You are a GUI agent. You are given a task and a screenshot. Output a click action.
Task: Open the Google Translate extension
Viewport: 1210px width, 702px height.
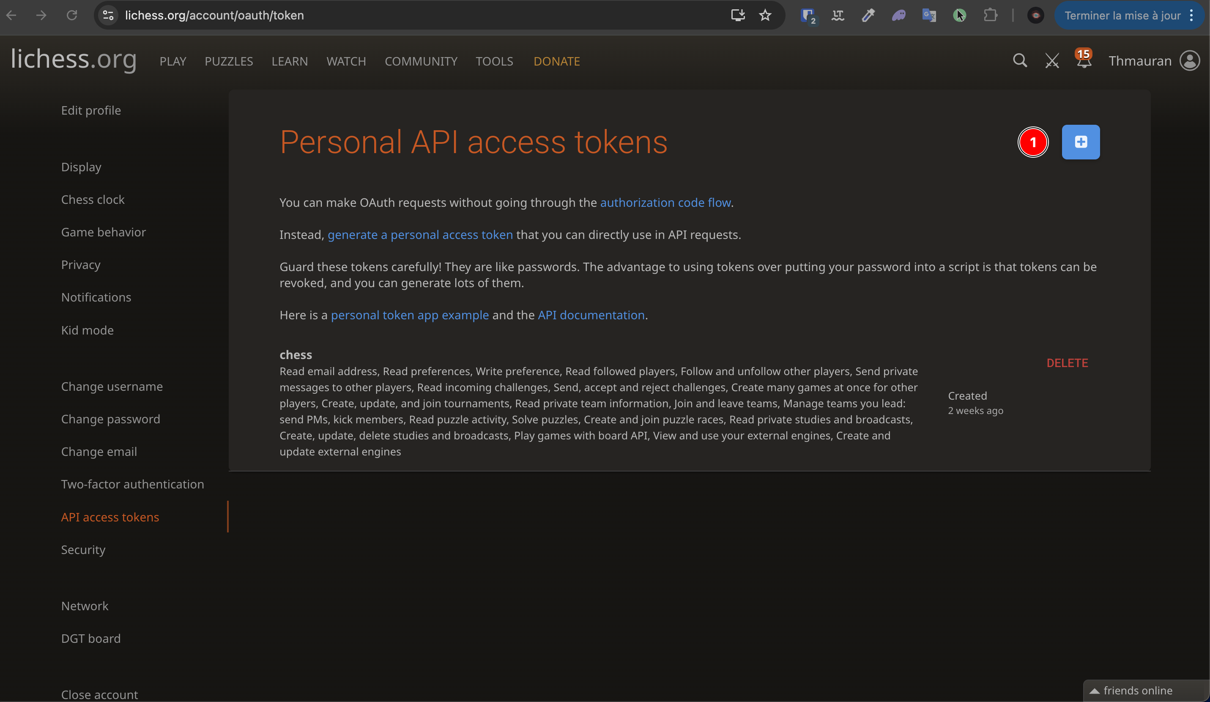(x=929, y=15)
